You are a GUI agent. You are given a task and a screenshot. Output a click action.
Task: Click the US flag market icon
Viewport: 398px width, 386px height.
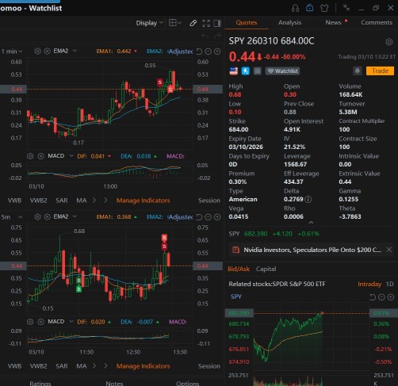[x=234, y=71]
